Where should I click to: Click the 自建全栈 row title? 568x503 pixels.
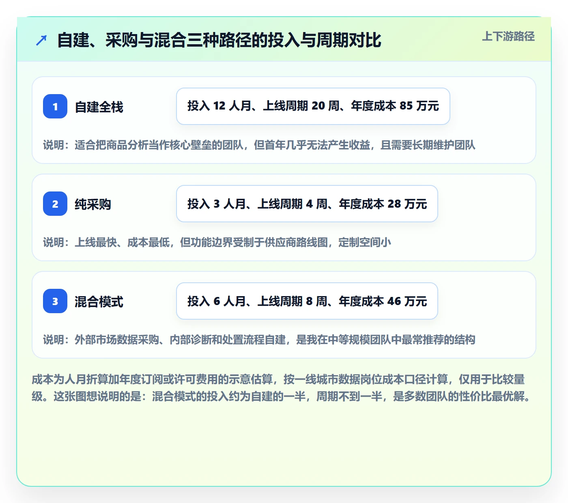[99, 107]
